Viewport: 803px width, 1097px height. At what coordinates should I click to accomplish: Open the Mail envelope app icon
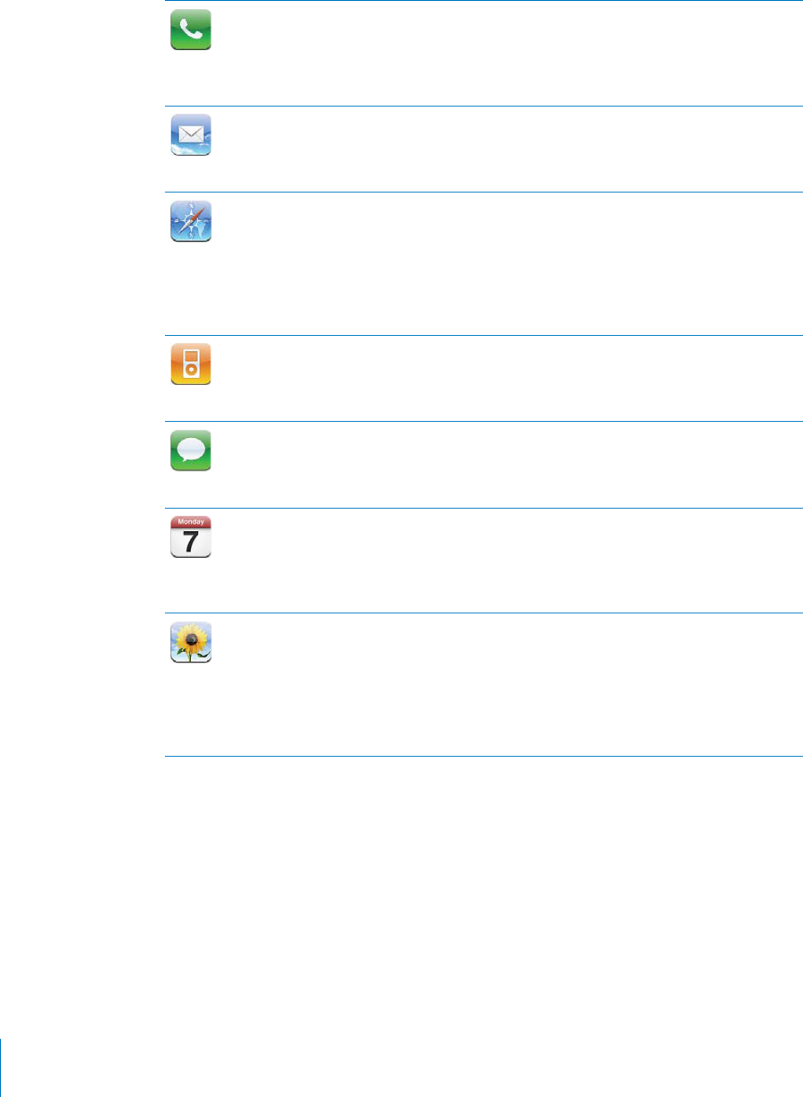click(191, 135)
